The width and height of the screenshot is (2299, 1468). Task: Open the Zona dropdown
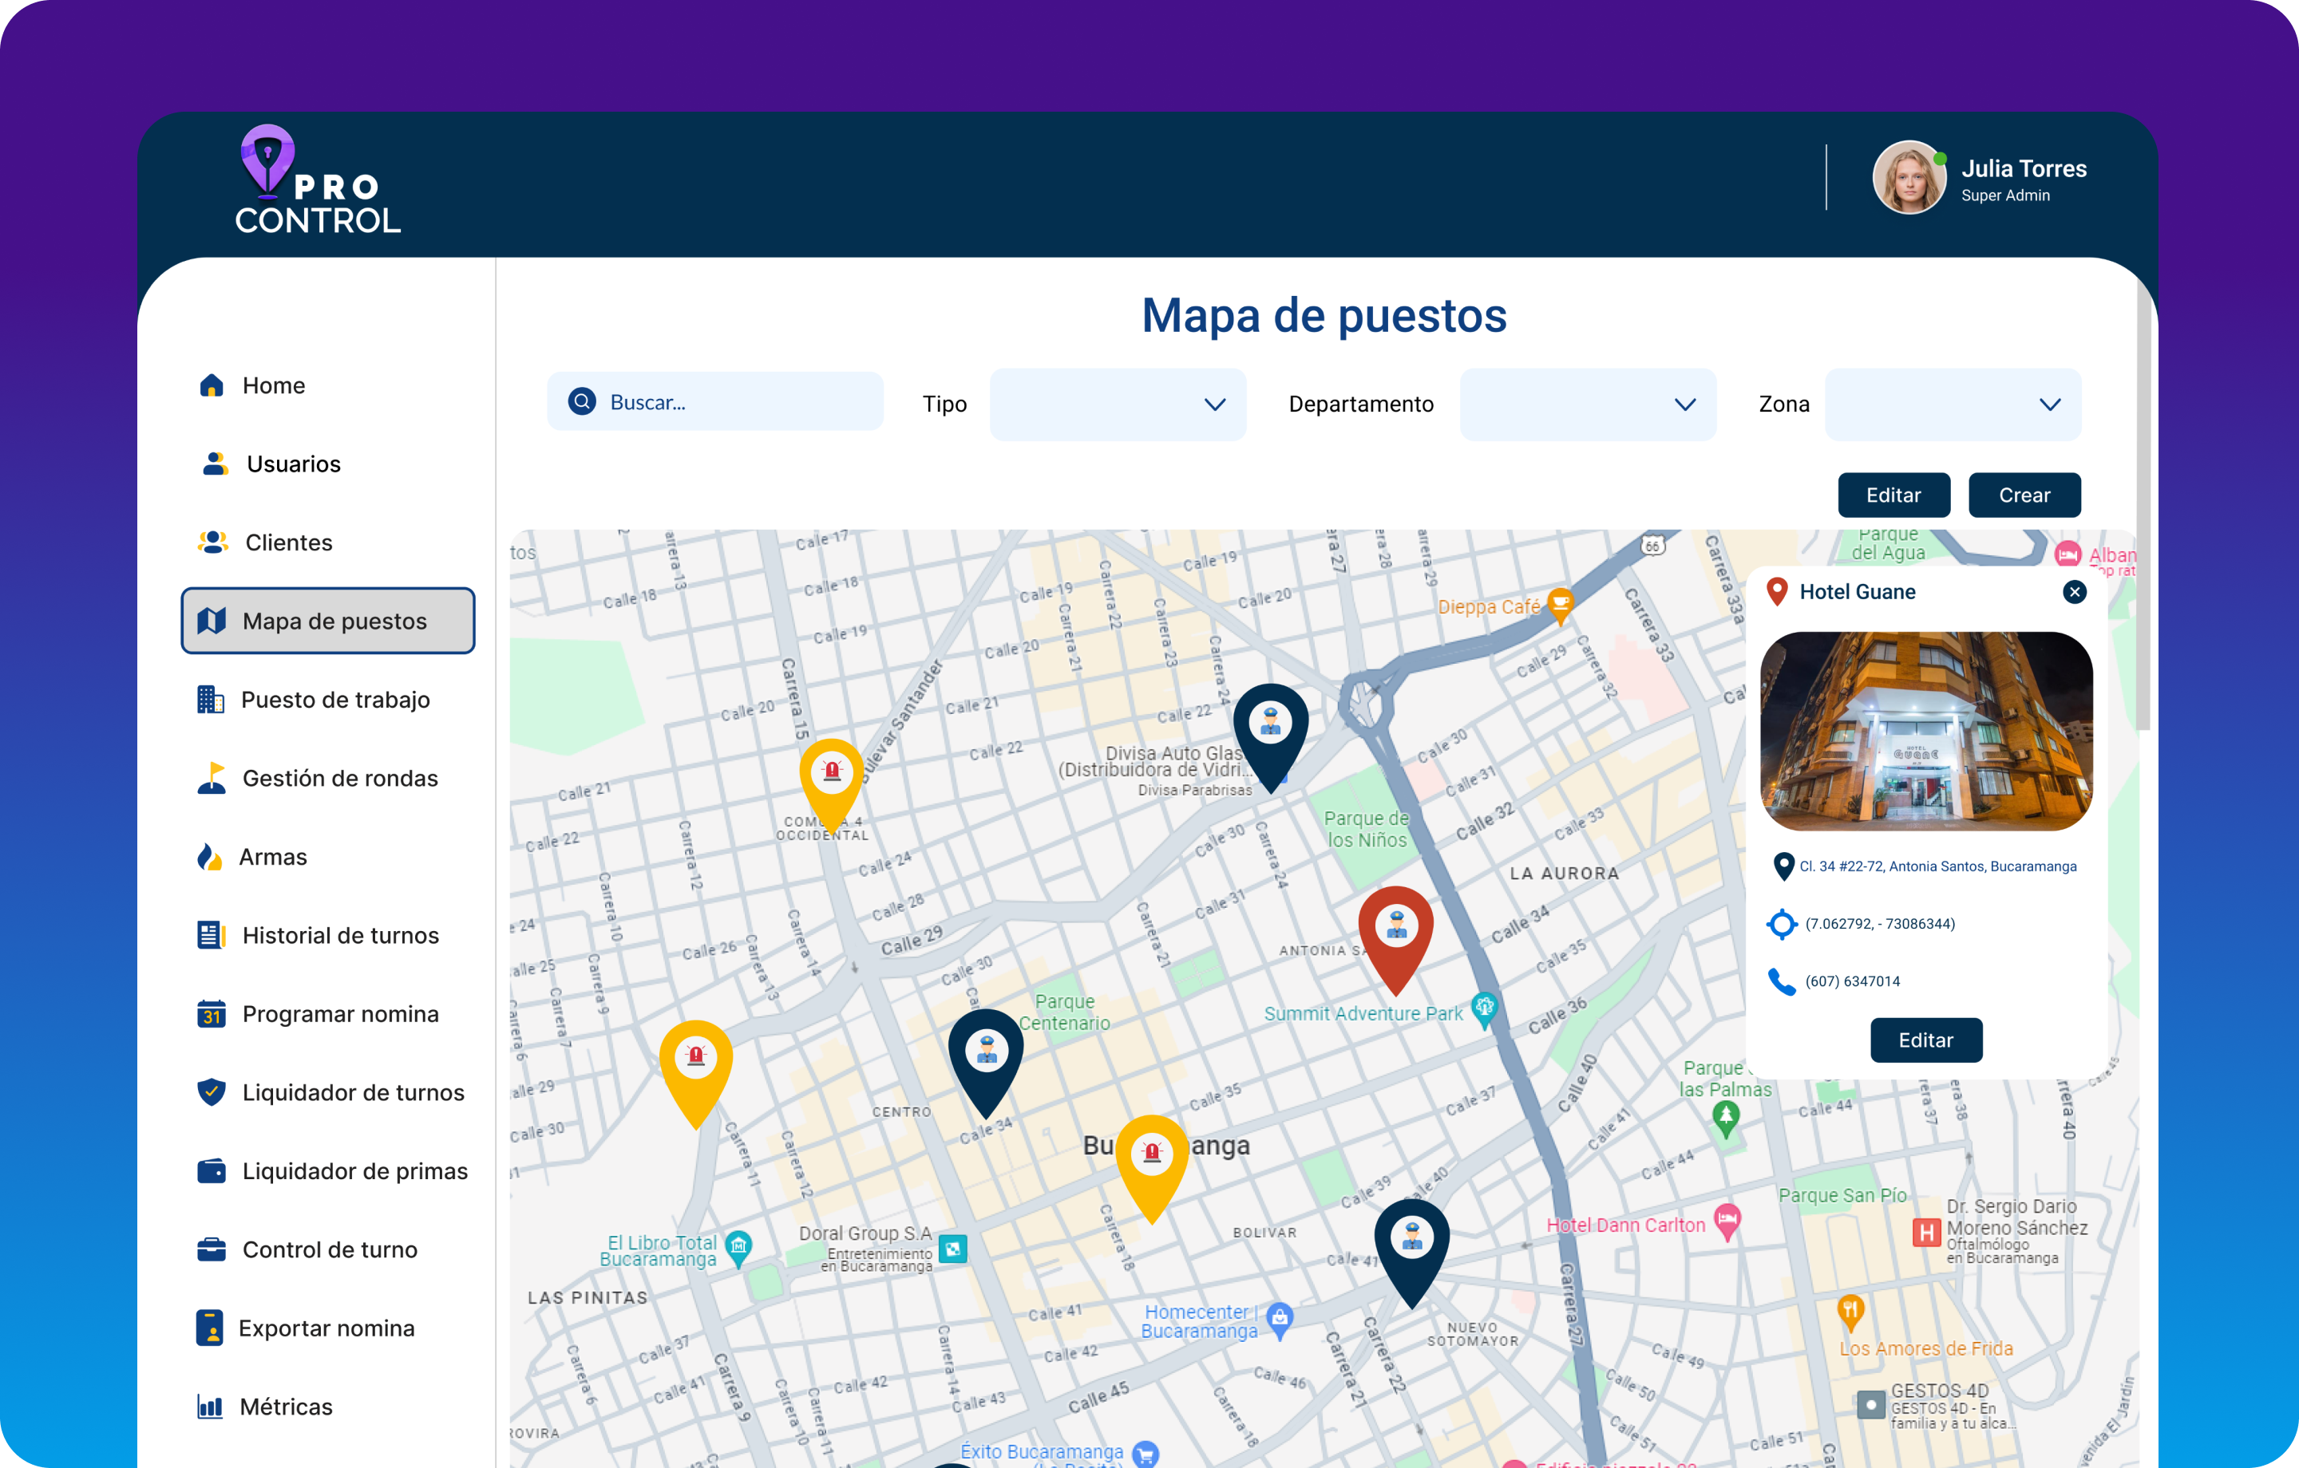1953,404
